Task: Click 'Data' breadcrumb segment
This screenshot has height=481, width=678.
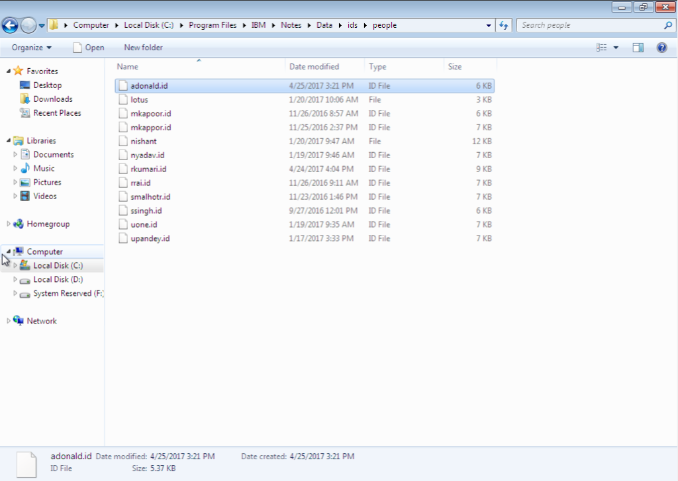Action: tap(324, 25)
